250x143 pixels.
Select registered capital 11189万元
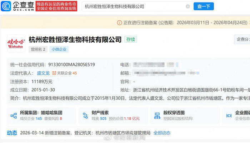coord(42,82)
